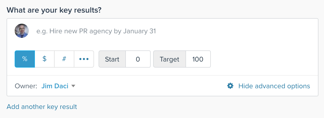The height and width of the screenshot is (118, 324).
Task: Click the Start value field showing 0
Action: pos(138,59)
